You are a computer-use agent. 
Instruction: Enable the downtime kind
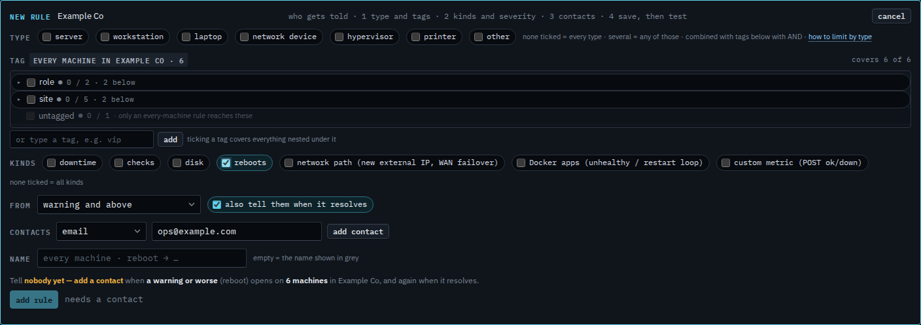pyautogui.click(x=51, y=163)
